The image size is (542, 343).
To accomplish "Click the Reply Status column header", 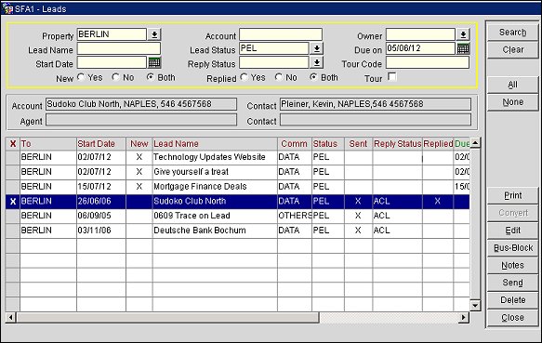I will (398, 144).
